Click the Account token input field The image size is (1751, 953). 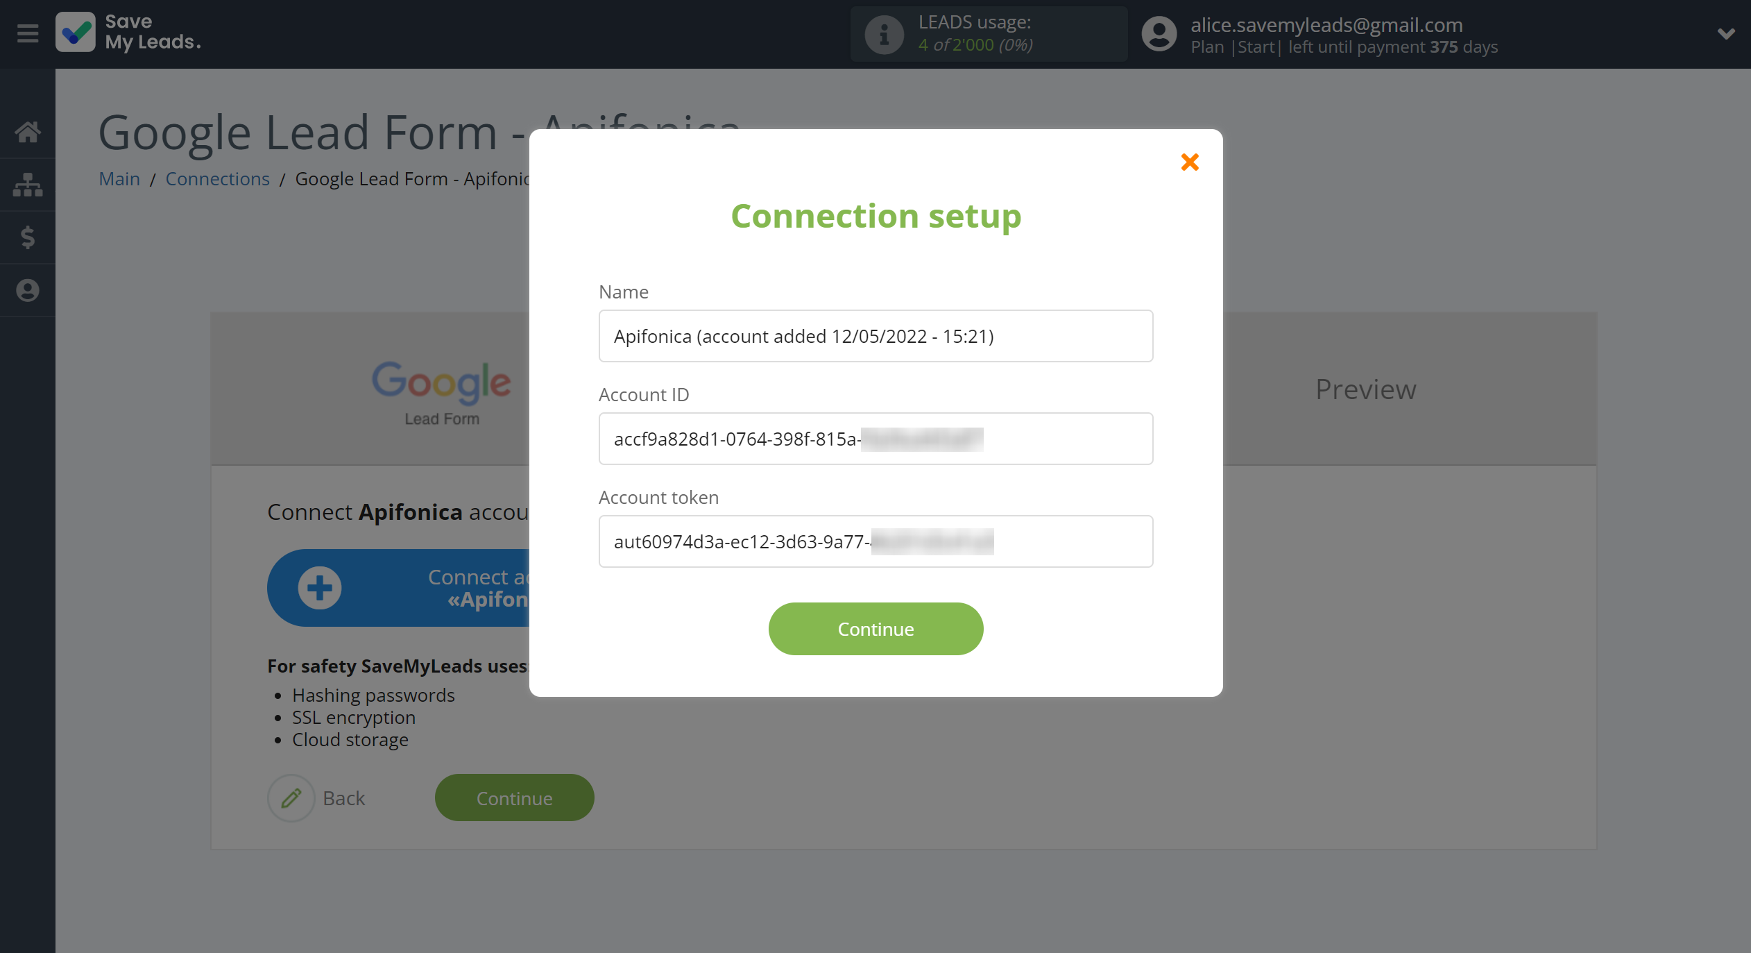pyautogui.click(x=876, y=540)
